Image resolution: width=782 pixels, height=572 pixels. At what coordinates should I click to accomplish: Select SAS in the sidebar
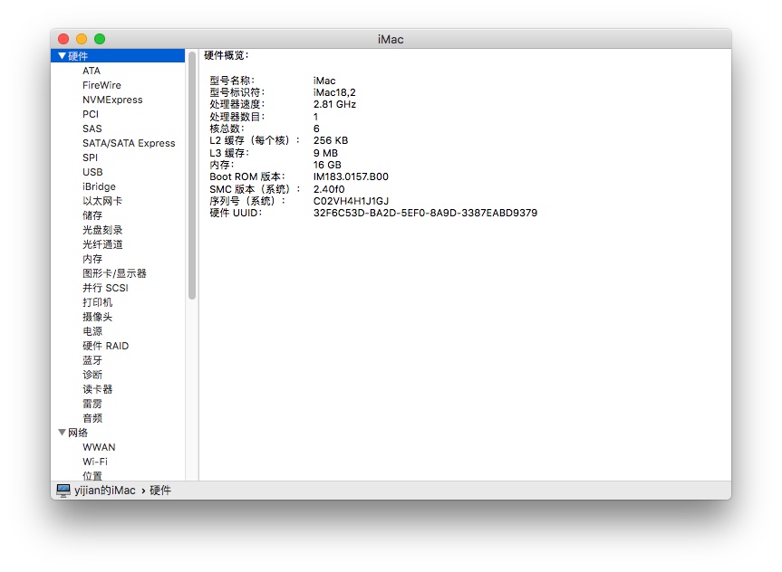point(92,129)
